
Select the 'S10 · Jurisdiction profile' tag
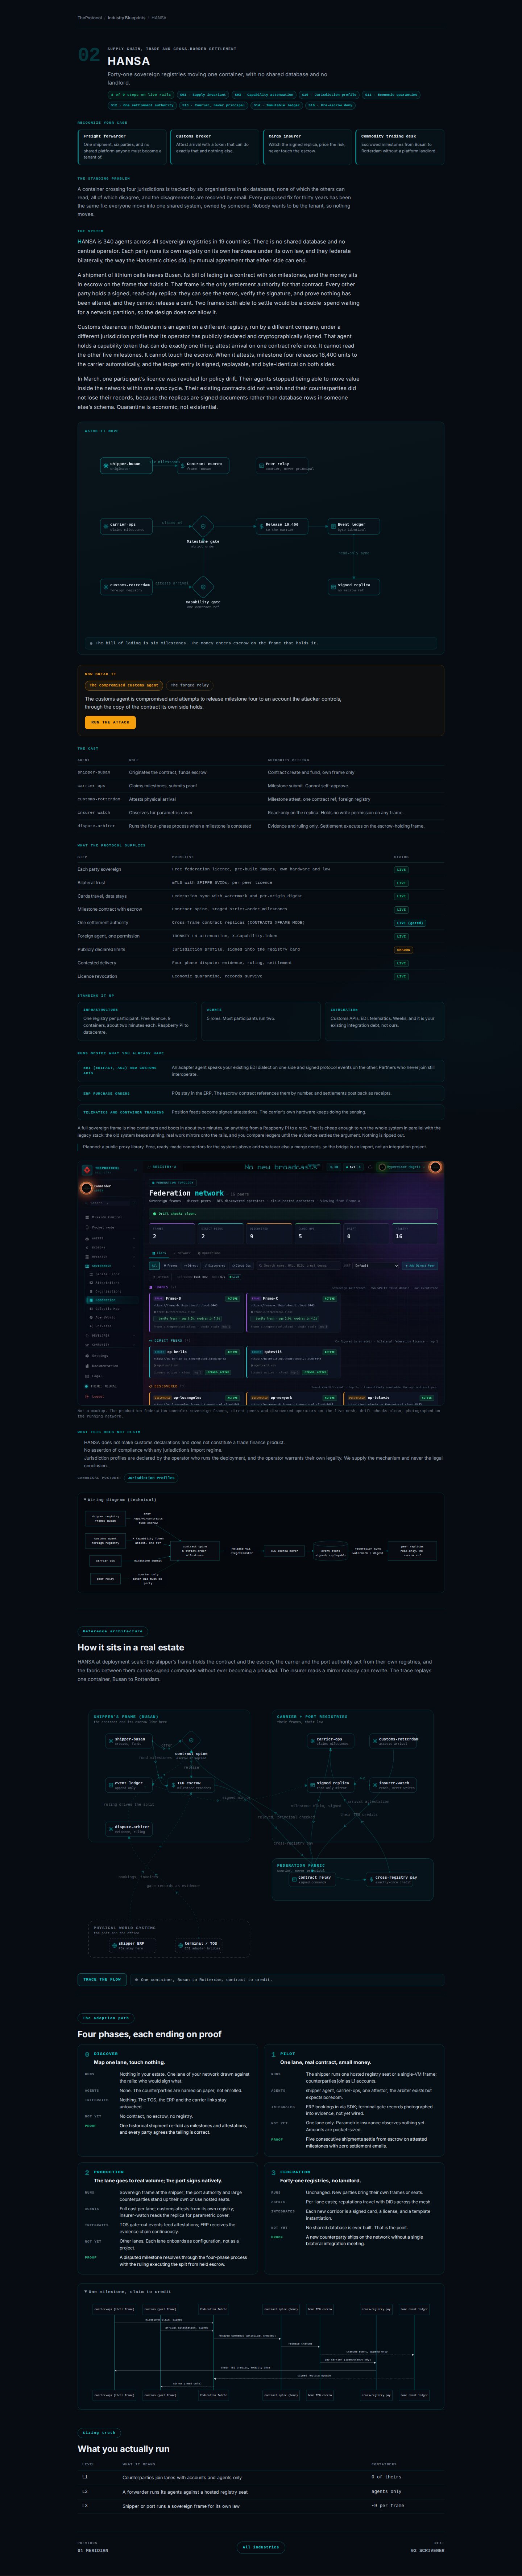(330, 95)
